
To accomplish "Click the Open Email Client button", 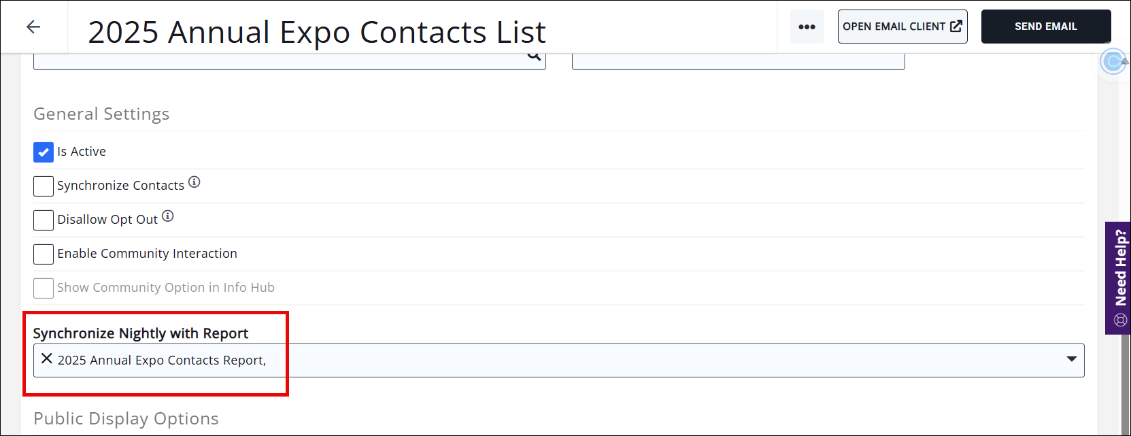I will 902,26.
